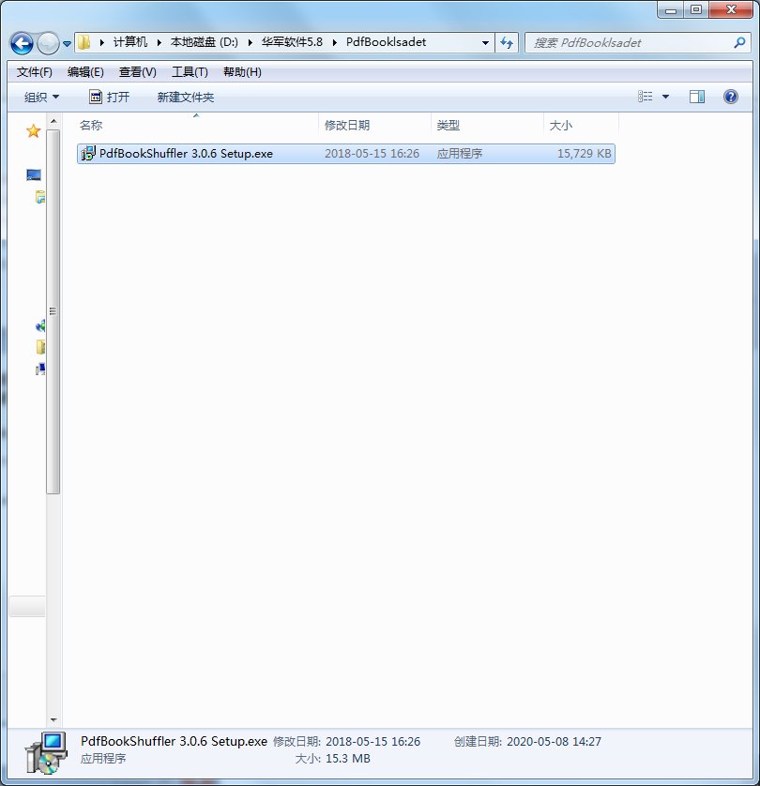Click the down arrow of the navigation pane scrollbar
Image resolution: width=760 pixels, height=786 pixels.
[53, 719]
